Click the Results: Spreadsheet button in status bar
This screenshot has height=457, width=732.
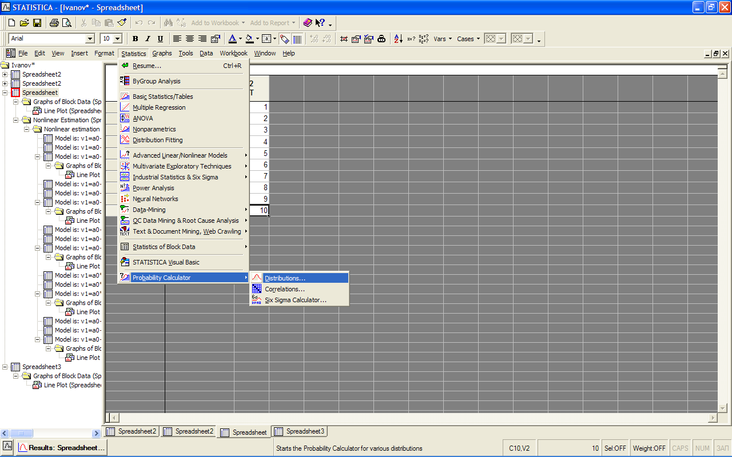(x=62, y=448)
